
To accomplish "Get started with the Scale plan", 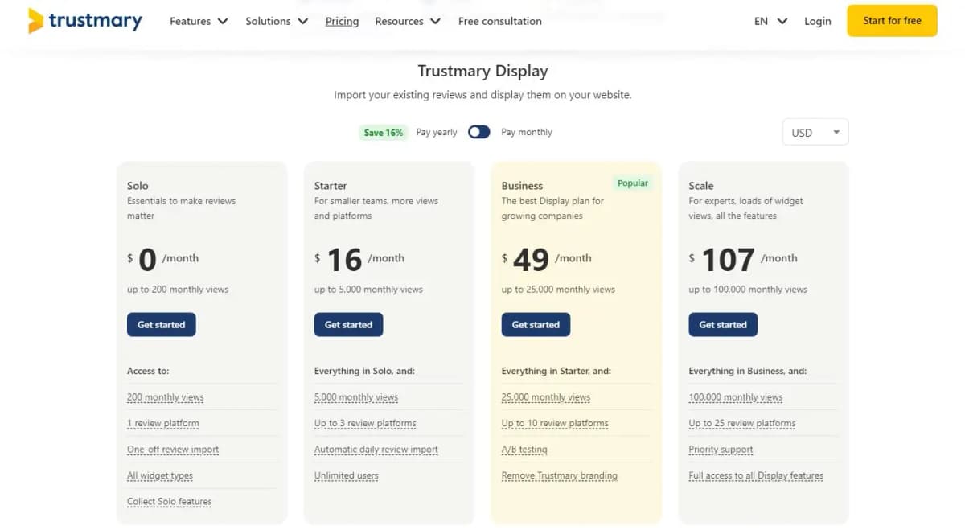I will click(723, 325).
